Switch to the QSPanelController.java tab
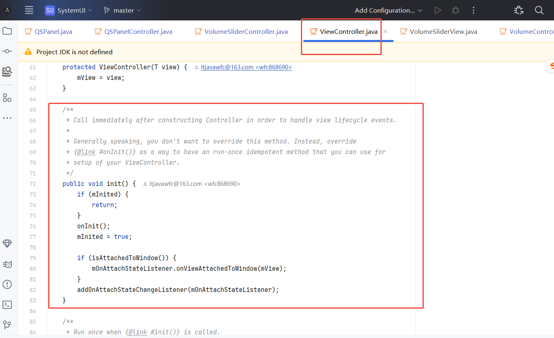Image resolution: width=554 pixels, height=338 pixels. click(133, 31)
